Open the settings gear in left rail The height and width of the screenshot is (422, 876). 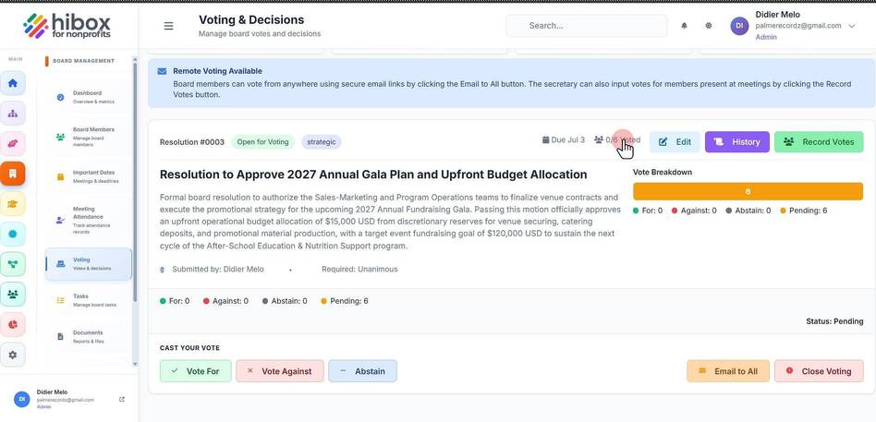click(x=12, y=355)
